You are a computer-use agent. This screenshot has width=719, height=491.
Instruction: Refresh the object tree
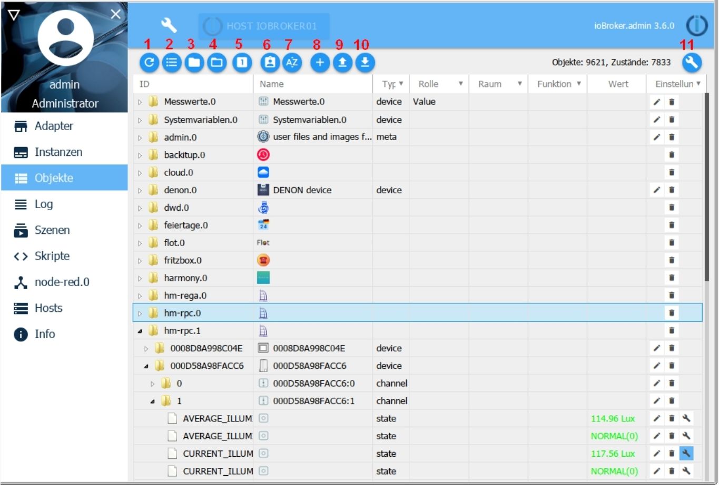pos(149,63)
